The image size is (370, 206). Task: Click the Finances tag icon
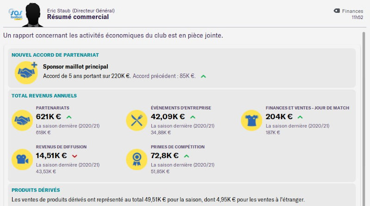point(337,11)
